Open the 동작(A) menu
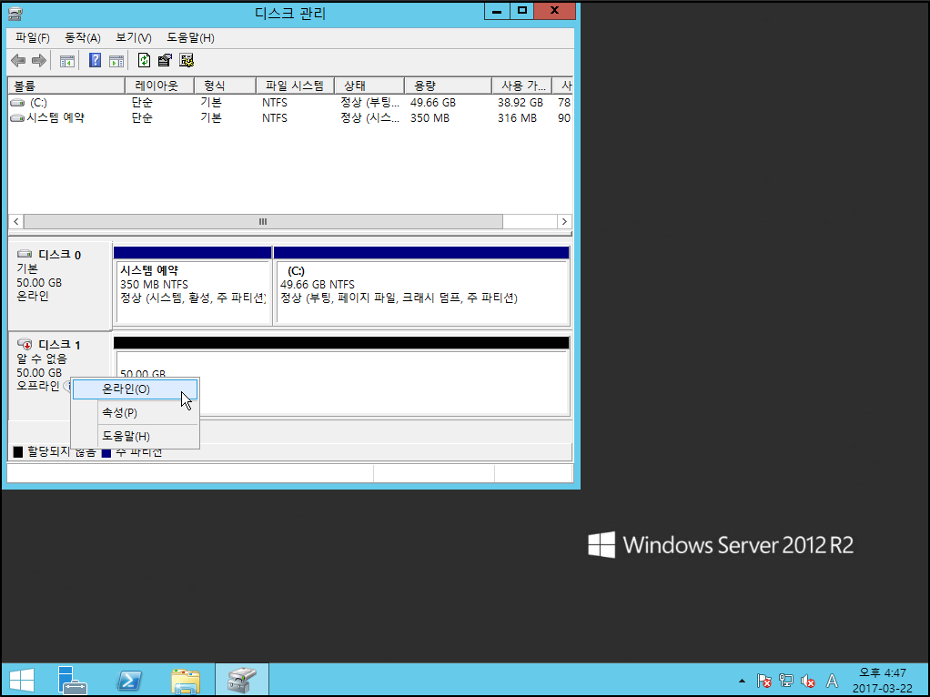The width and height of the screenshot is (930, 697). pyautogui.click(x=83, y=38)
